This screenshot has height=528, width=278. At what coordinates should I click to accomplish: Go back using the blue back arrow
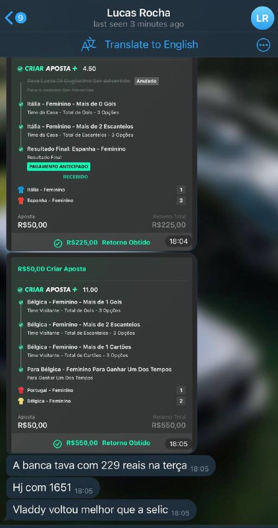click(x=9, y=18)
